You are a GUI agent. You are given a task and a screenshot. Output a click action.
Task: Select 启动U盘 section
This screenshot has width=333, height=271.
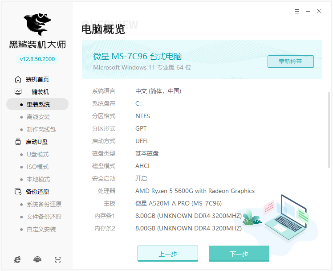pyautogui.click(x=37, y=142)
